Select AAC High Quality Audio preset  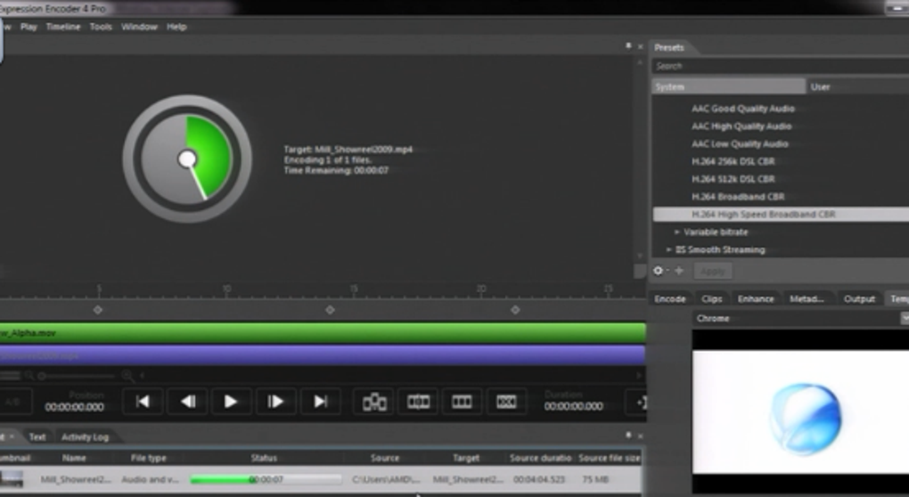point(741,126)
